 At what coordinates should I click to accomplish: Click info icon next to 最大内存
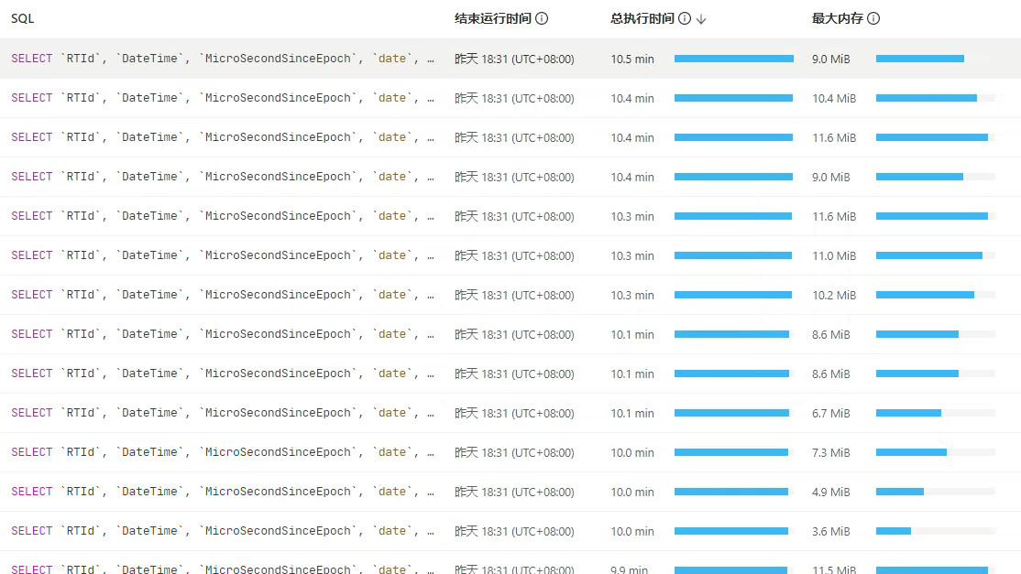point(873,18)
